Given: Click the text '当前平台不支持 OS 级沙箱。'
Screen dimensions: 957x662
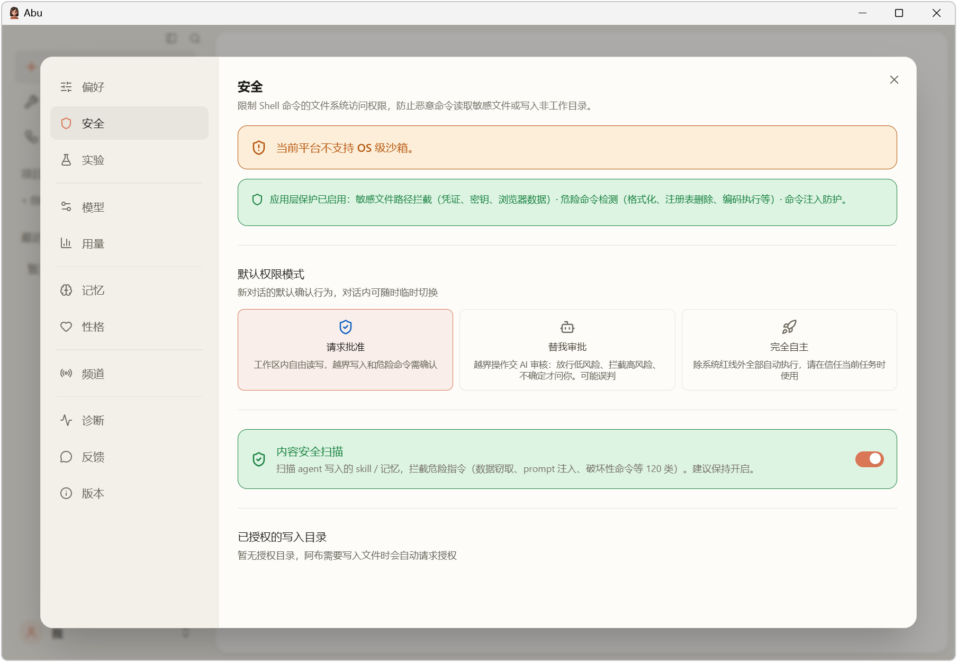Looking at the screenshot, I should [345, 148].
